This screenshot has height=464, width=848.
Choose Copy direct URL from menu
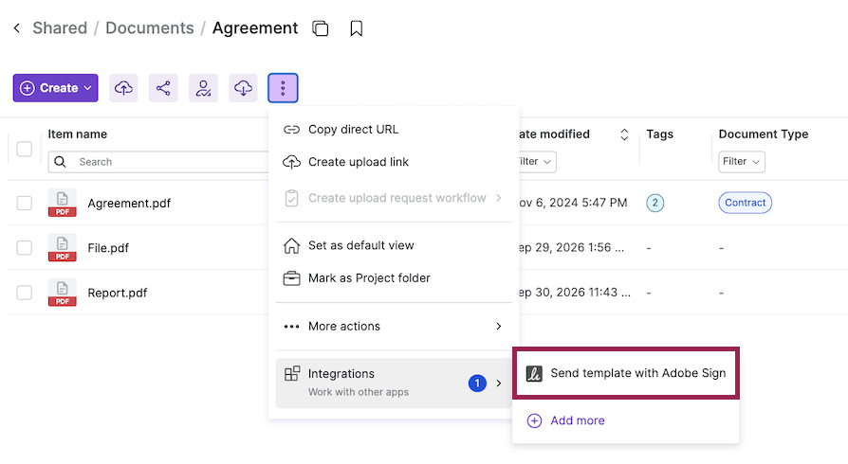[394, 130]
